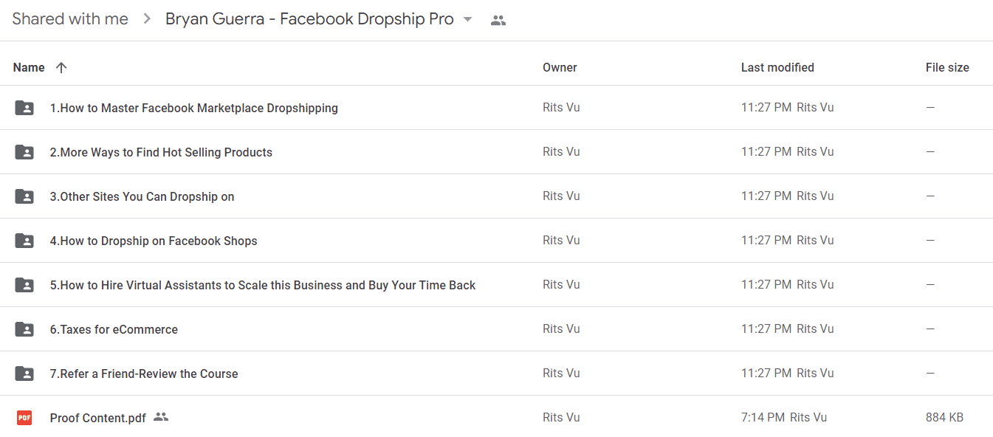Click the shared people icon beside Proof Content.pdf
993x437 pixels.
point(161,417)
